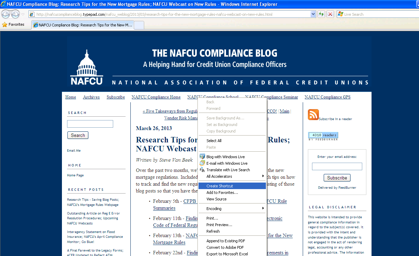The width and height of the screenshot is (419, 256).
Task: Click the Translate with Live Search icon
Action: click(202, 170)
